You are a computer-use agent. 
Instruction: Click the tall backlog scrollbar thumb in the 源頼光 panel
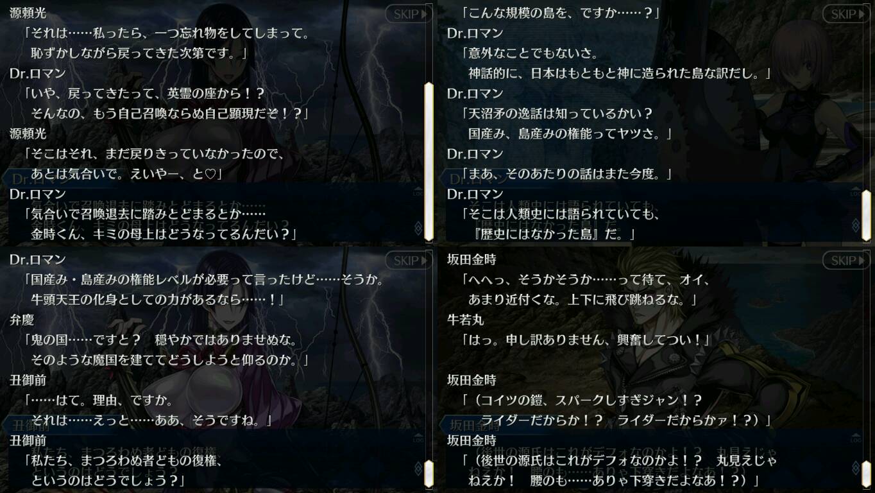pyautogui.click(x=429, y=161)
